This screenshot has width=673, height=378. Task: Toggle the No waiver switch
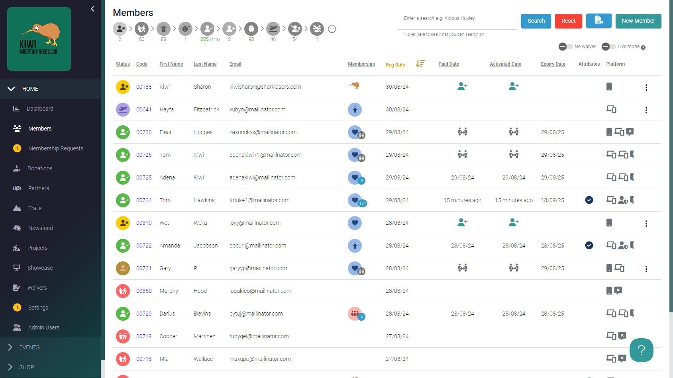pyautogui.click(x=565, y=47)
